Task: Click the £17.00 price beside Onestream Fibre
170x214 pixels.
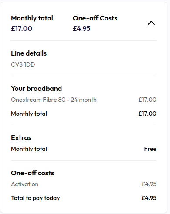Action: click(147, 100)
